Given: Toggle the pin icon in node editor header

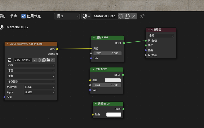Looking at the screenshot, I should tap(142, 16).
